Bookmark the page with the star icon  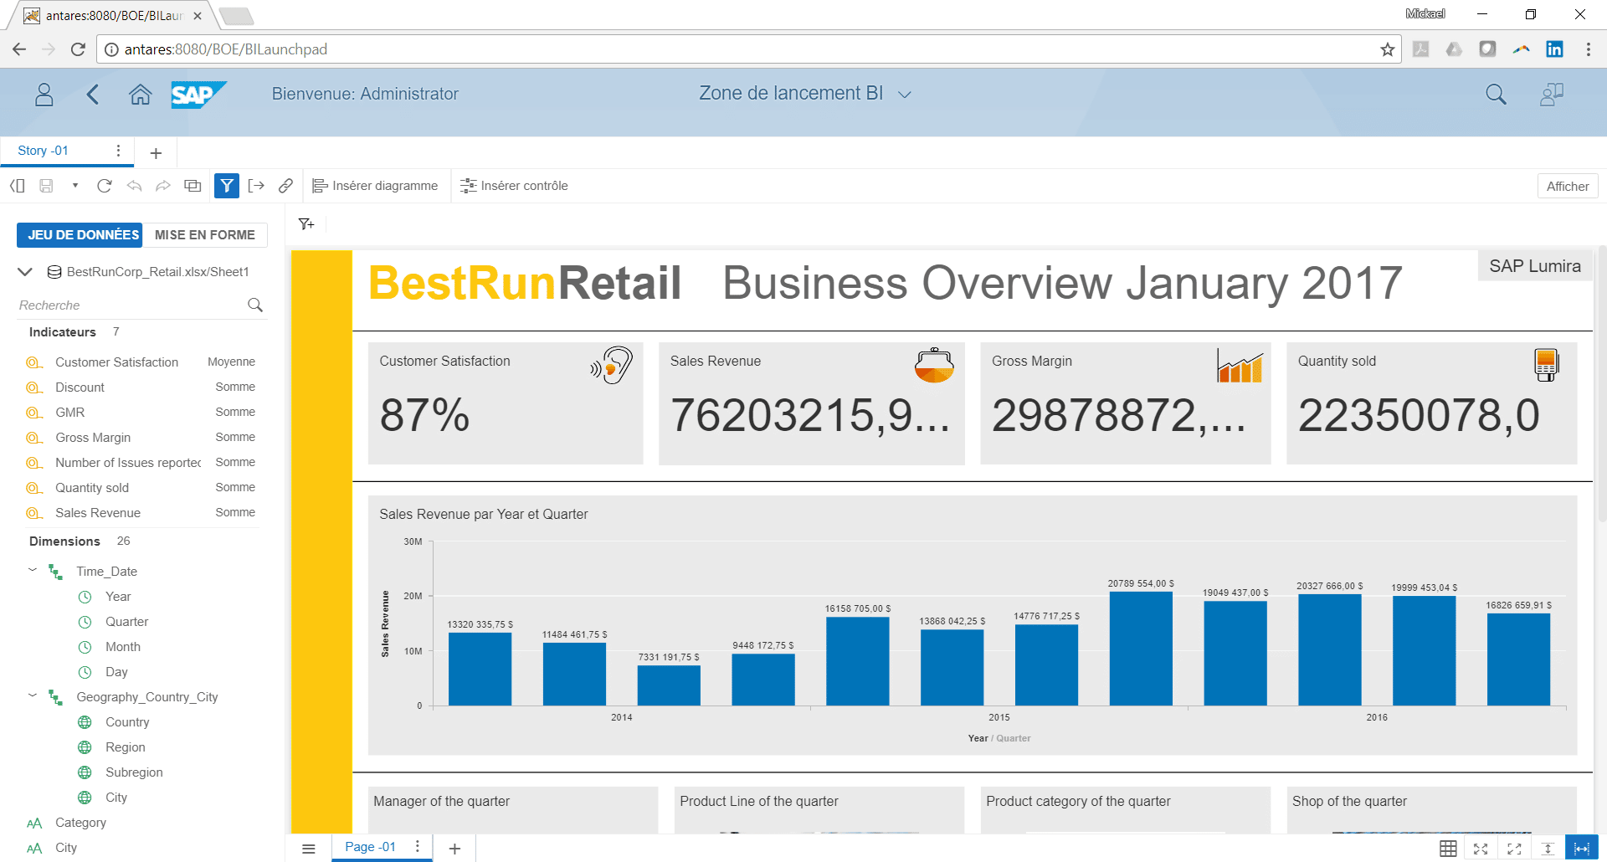click(1388, 49)
